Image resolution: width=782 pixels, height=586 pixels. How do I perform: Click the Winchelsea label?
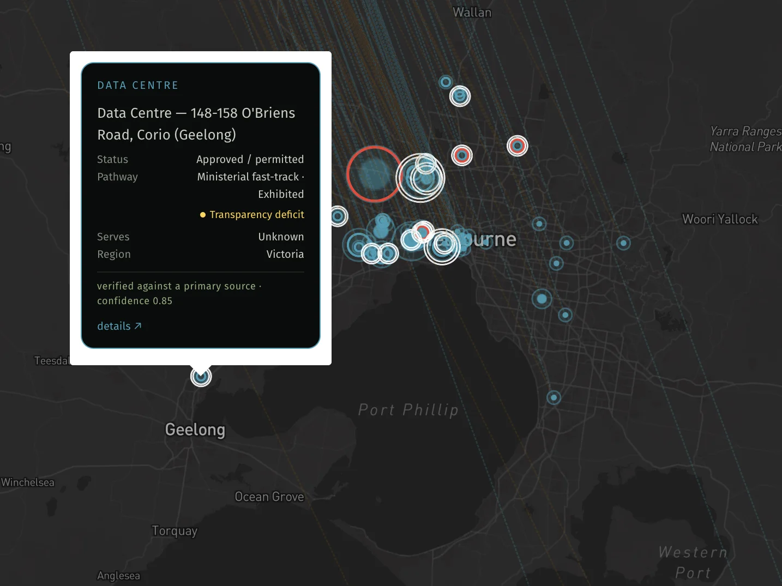pyautogui.click(x=28, y=482)
